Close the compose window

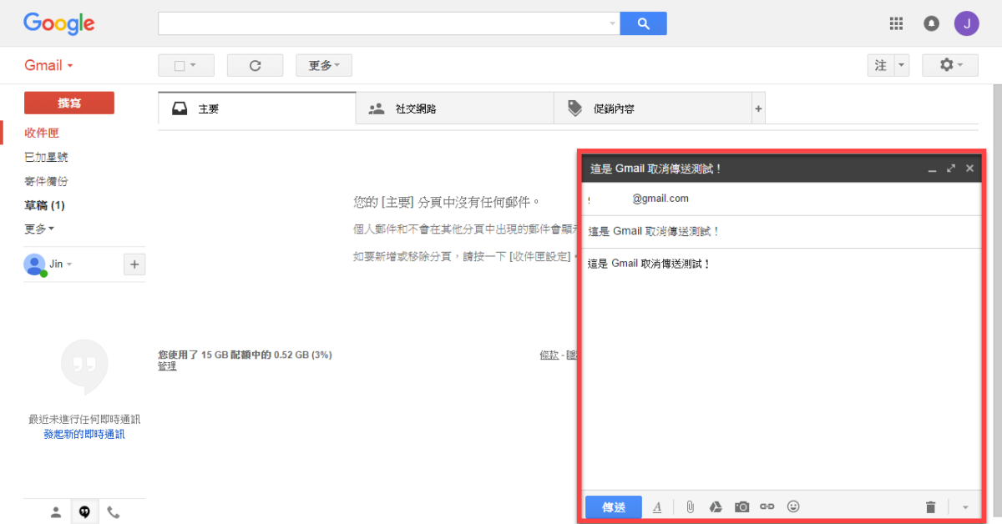[x=969, y=169]
